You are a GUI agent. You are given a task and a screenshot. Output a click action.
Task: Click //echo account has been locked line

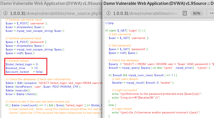(56, 113)
